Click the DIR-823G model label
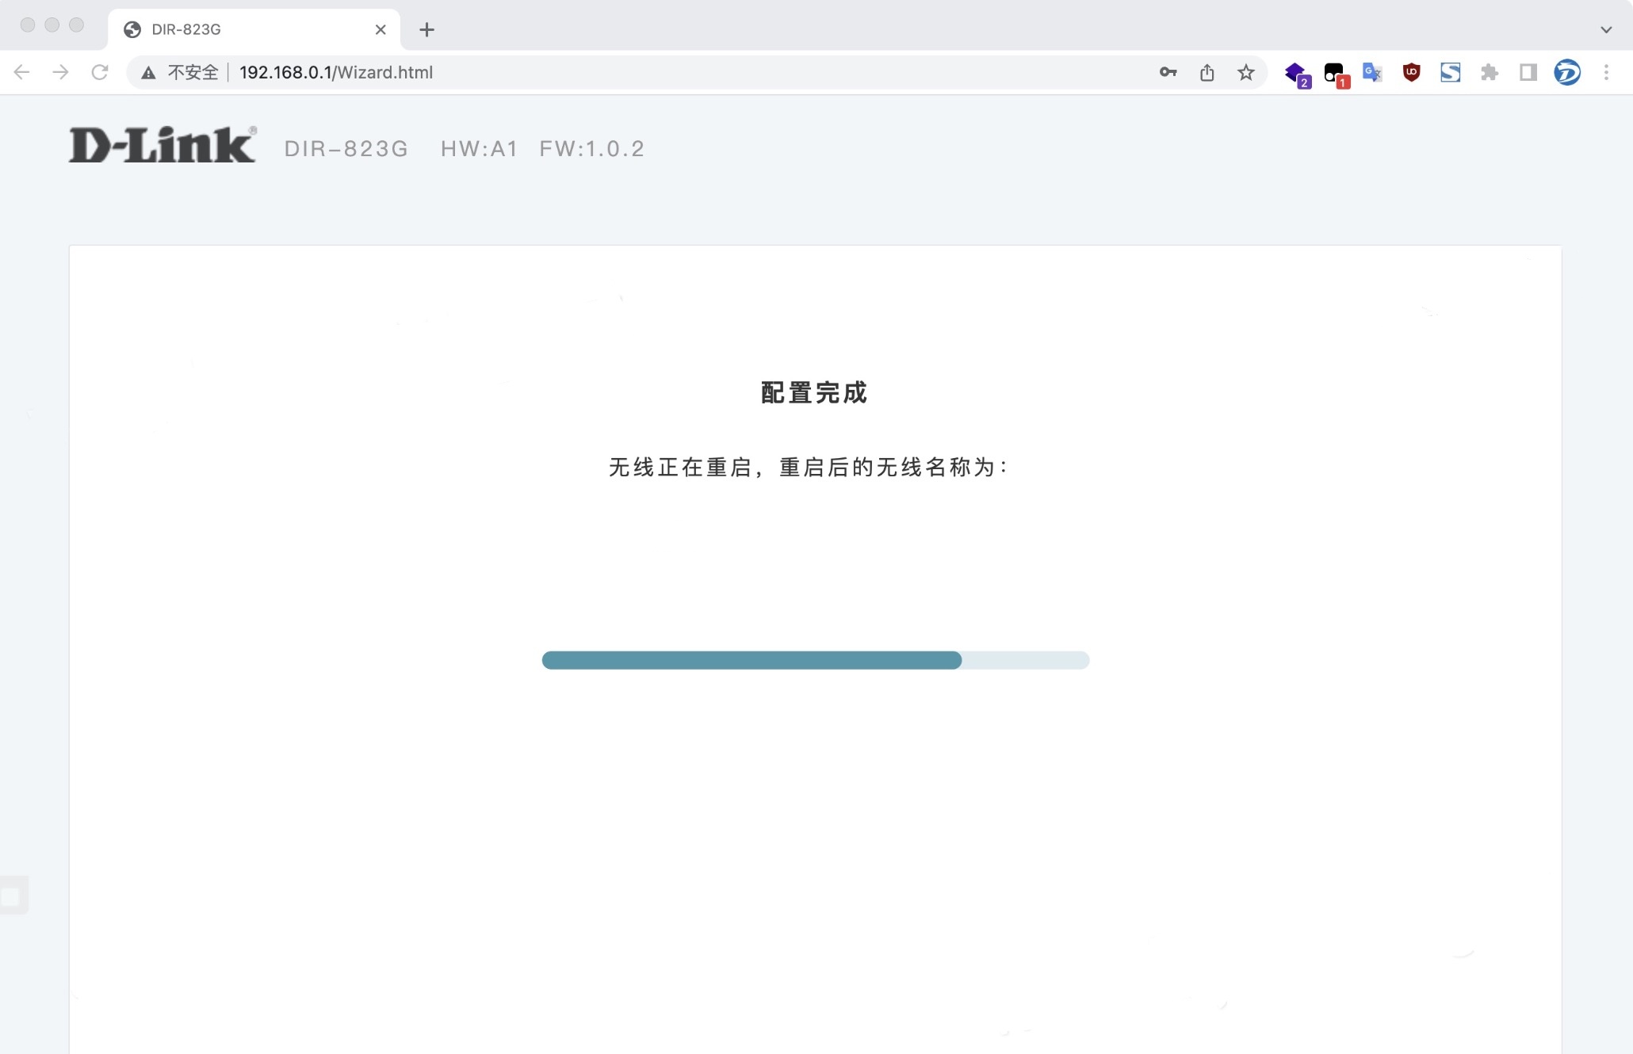1633x1054 pixels. pos(346,148)
